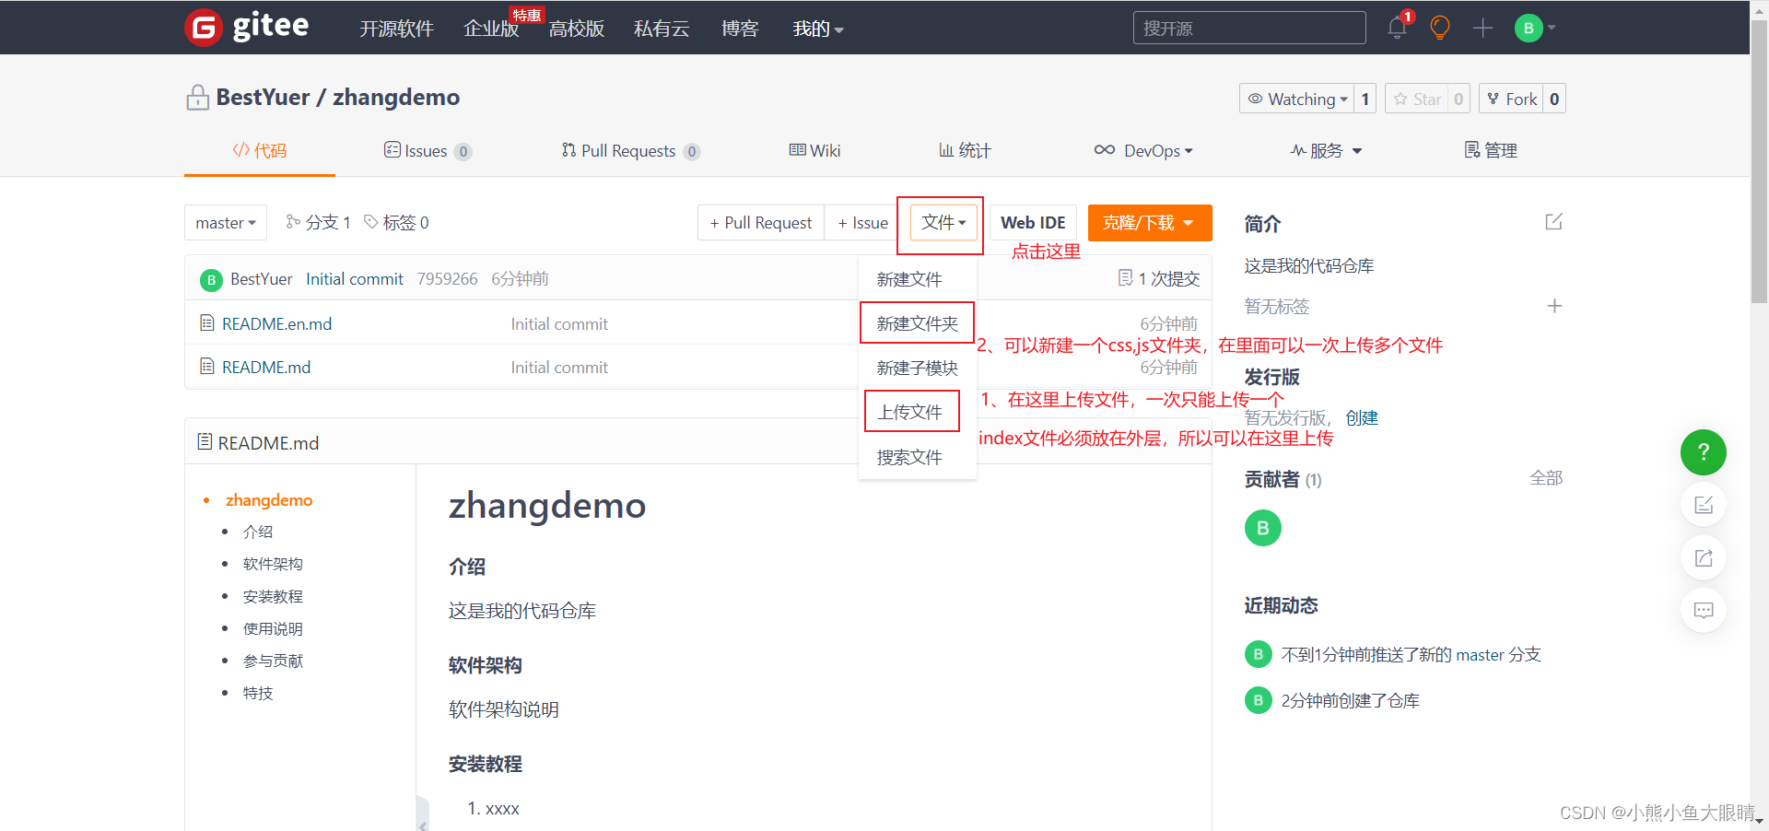
Task: Open 标签 0 tags list
Action: pos(397,222)
